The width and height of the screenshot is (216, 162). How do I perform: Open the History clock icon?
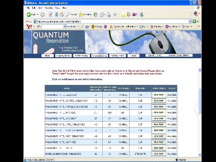point(95,14)
